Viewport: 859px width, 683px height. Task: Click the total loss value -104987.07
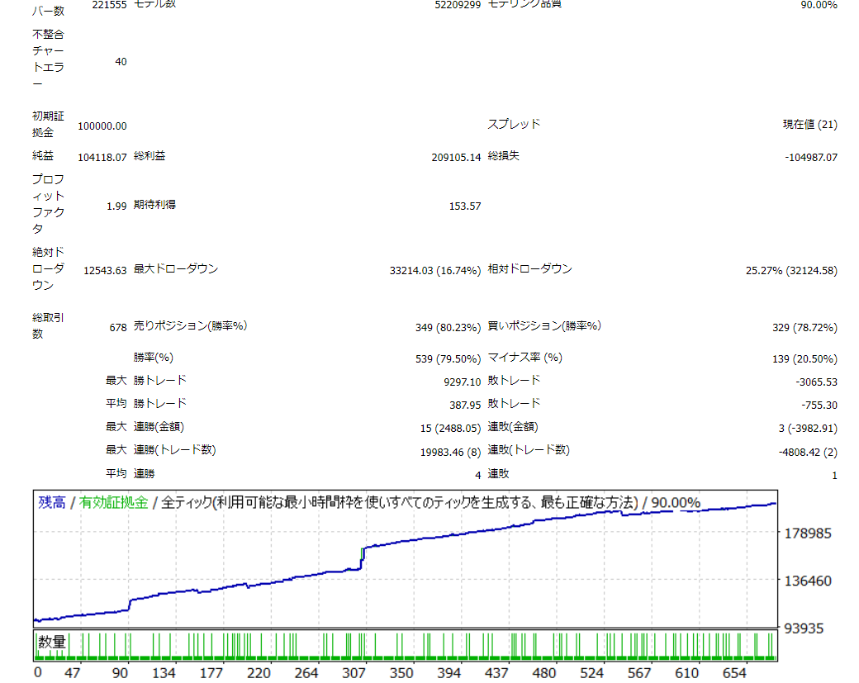(x=810, y=157)
